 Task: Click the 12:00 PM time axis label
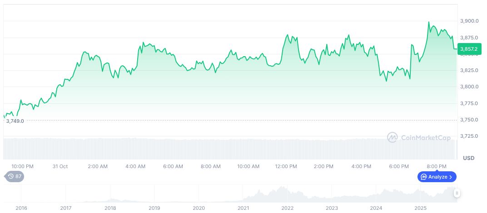click(x=286, y=166)
